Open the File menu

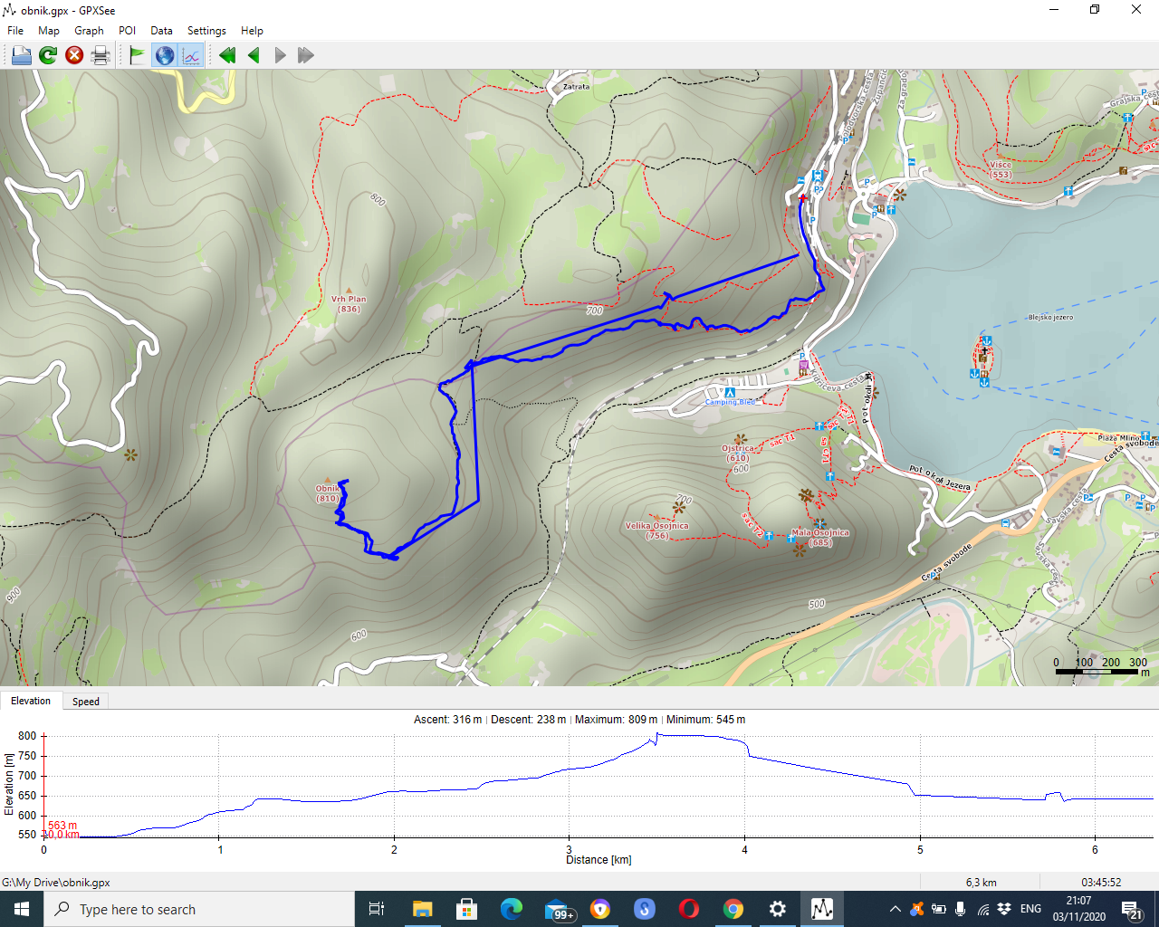(15, 30)
